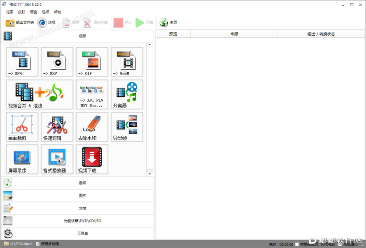This screenshot has height=248, width=366.
Task: Expand the 图片 category section
Action: click(x=77, y=195)
